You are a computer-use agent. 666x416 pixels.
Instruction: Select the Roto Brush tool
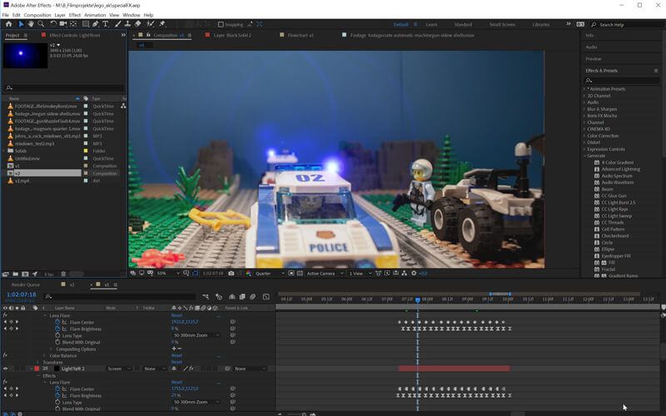click(150, 24)
